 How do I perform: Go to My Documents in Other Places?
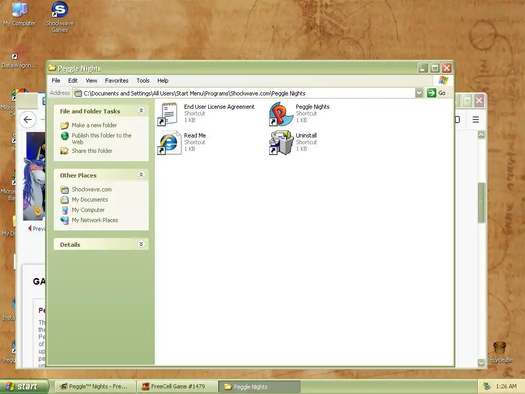point(90,200)
